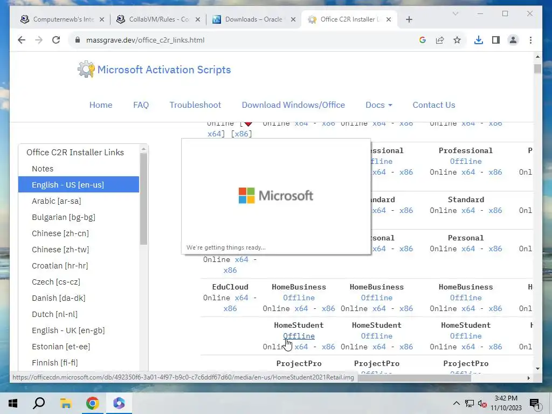The width and height of the screenshot is (552, 414).
Task: Click Microsoft Activation Scripts title link
Action: (x=164, y=70)
